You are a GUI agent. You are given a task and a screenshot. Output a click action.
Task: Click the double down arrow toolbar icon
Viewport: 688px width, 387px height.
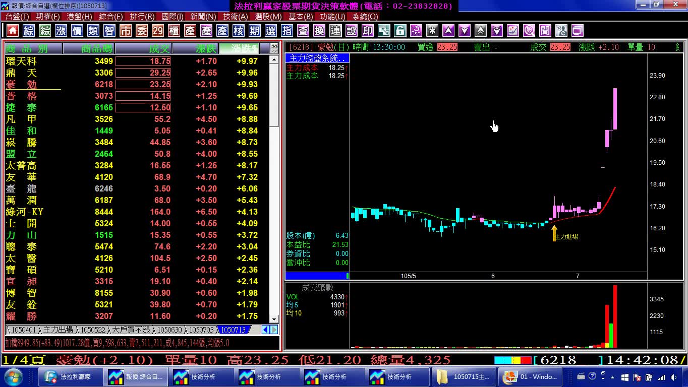(x=497, y=31)
